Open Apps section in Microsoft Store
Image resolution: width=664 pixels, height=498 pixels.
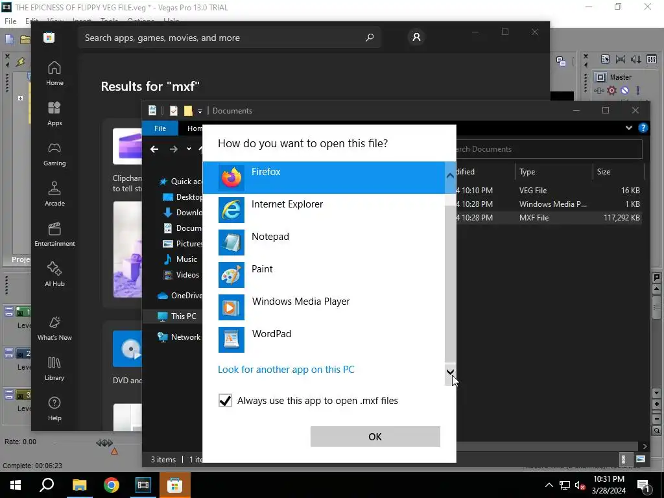tap(54, 114)
